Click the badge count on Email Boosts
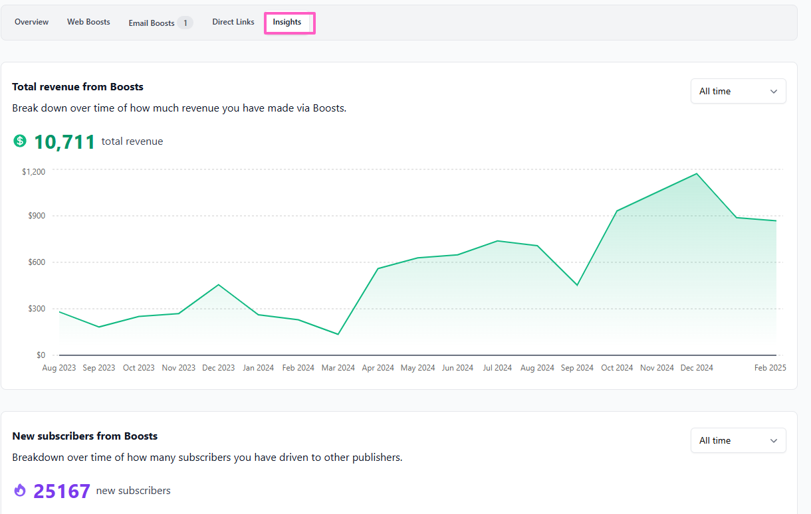Viewport: 811px width, 514px height. [x=185, y=23]
